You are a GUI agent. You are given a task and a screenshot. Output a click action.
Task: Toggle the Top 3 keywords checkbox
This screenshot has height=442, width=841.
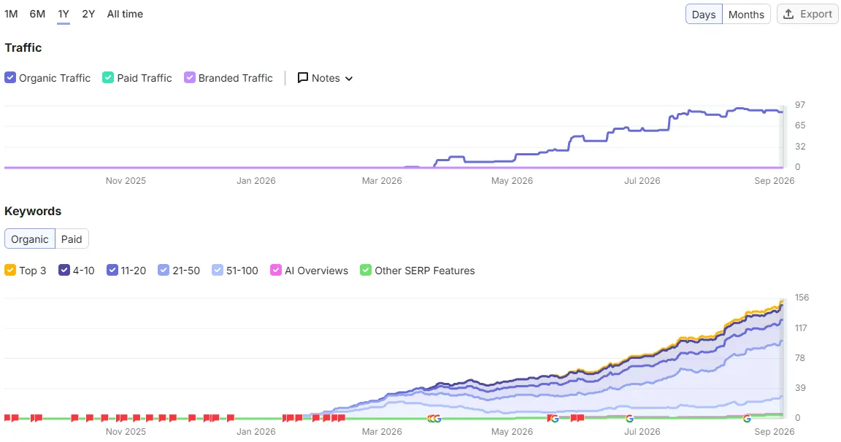[10, 270]
